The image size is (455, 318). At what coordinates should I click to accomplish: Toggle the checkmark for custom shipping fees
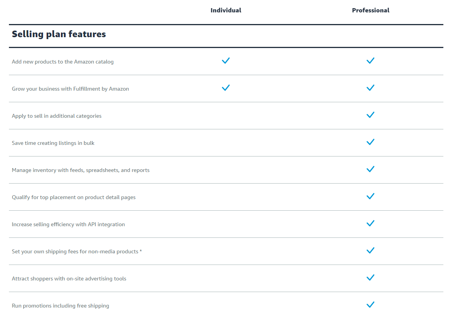pyautogui.click(x=370, y=250)
